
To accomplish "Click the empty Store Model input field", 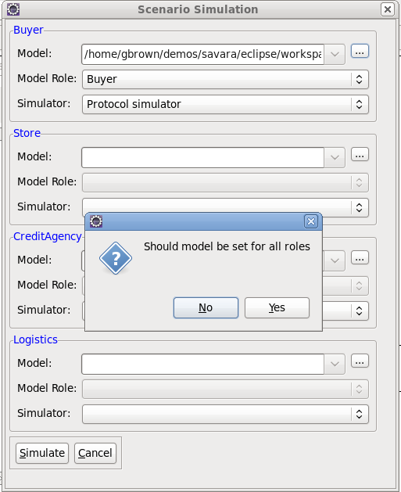I will [202, 157].
